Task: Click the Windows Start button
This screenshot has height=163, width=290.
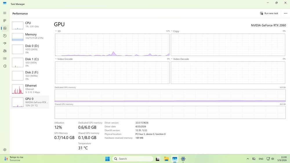Action: [x=107, y=159]
